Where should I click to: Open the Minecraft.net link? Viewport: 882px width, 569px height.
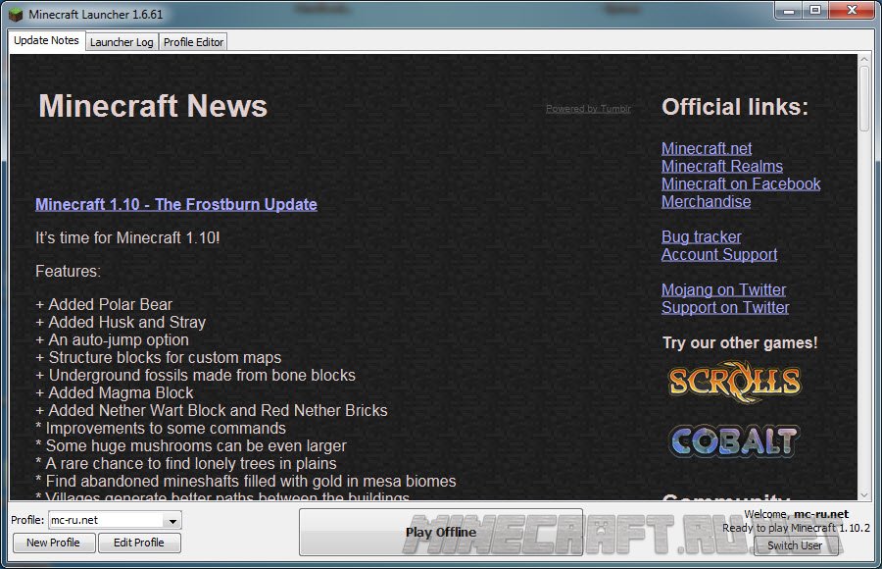707,148
